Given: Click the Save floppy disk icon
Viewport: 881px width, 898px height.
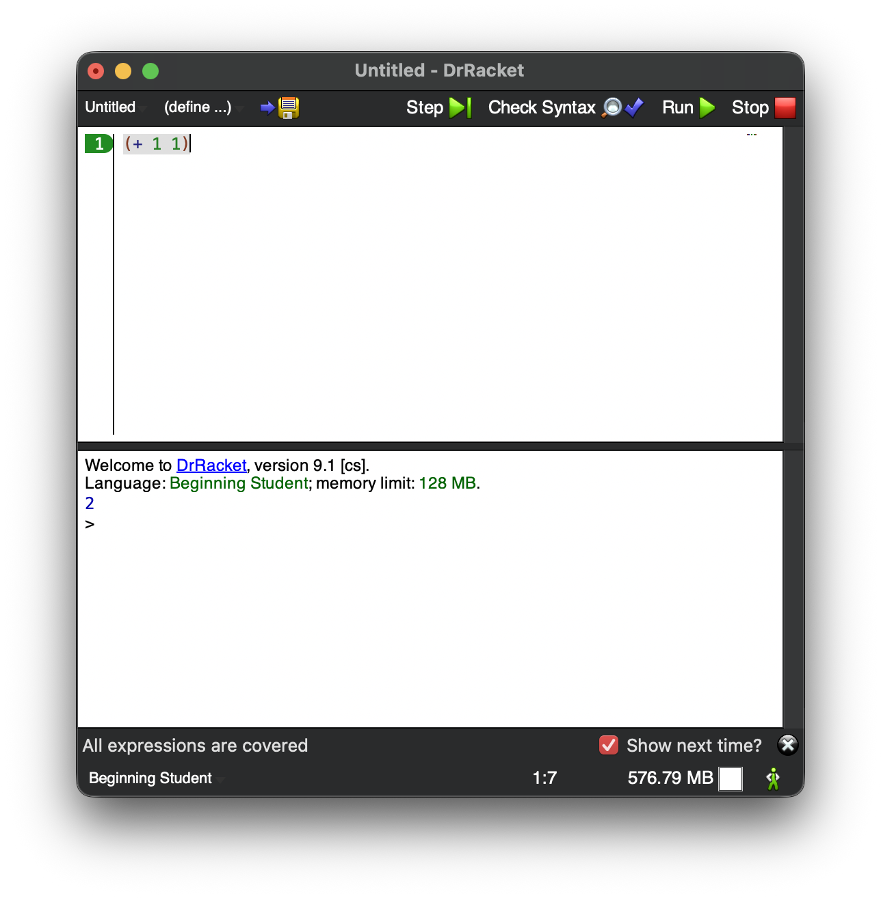Looking at the screenshot, I should [288, 108].
